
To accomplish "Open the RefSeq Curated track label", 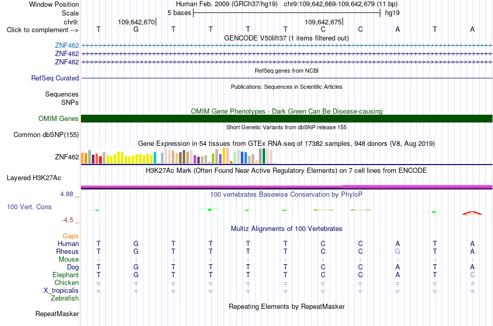I will (x=54, y=78).
